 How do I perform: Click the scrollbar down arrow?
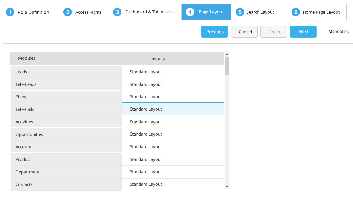tap(227, 187)
